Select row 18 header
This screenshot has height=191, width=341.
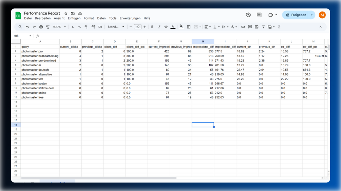coord(16,125)
